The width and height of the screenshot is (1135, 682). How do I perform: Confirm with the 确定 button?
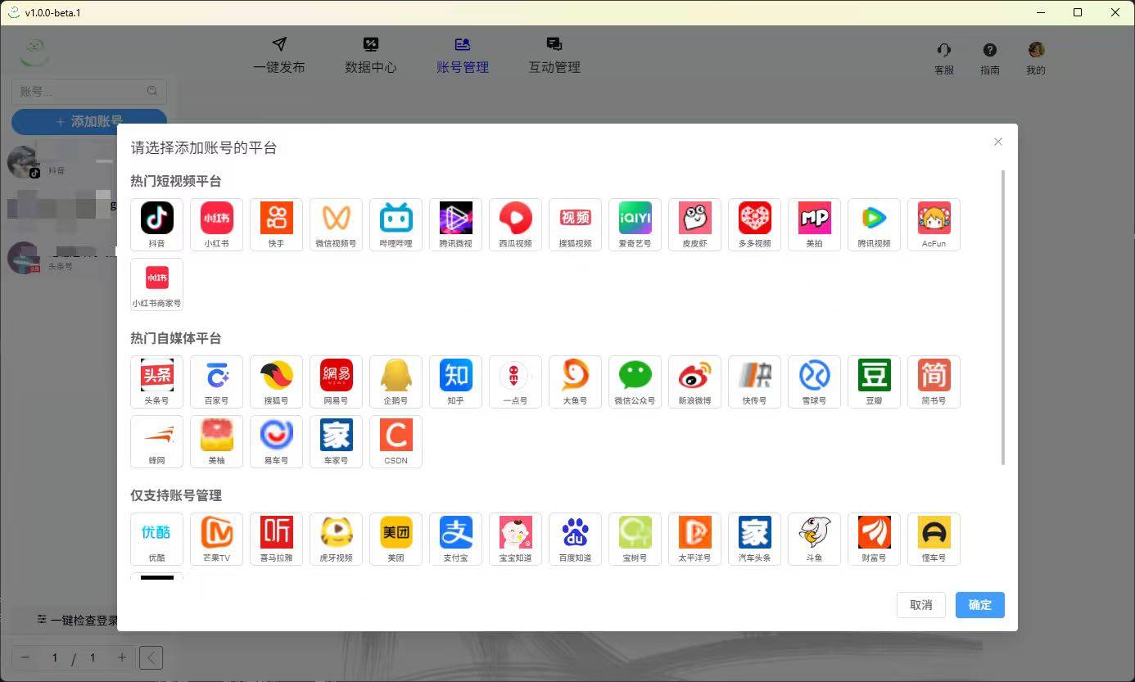coord(979,605)
